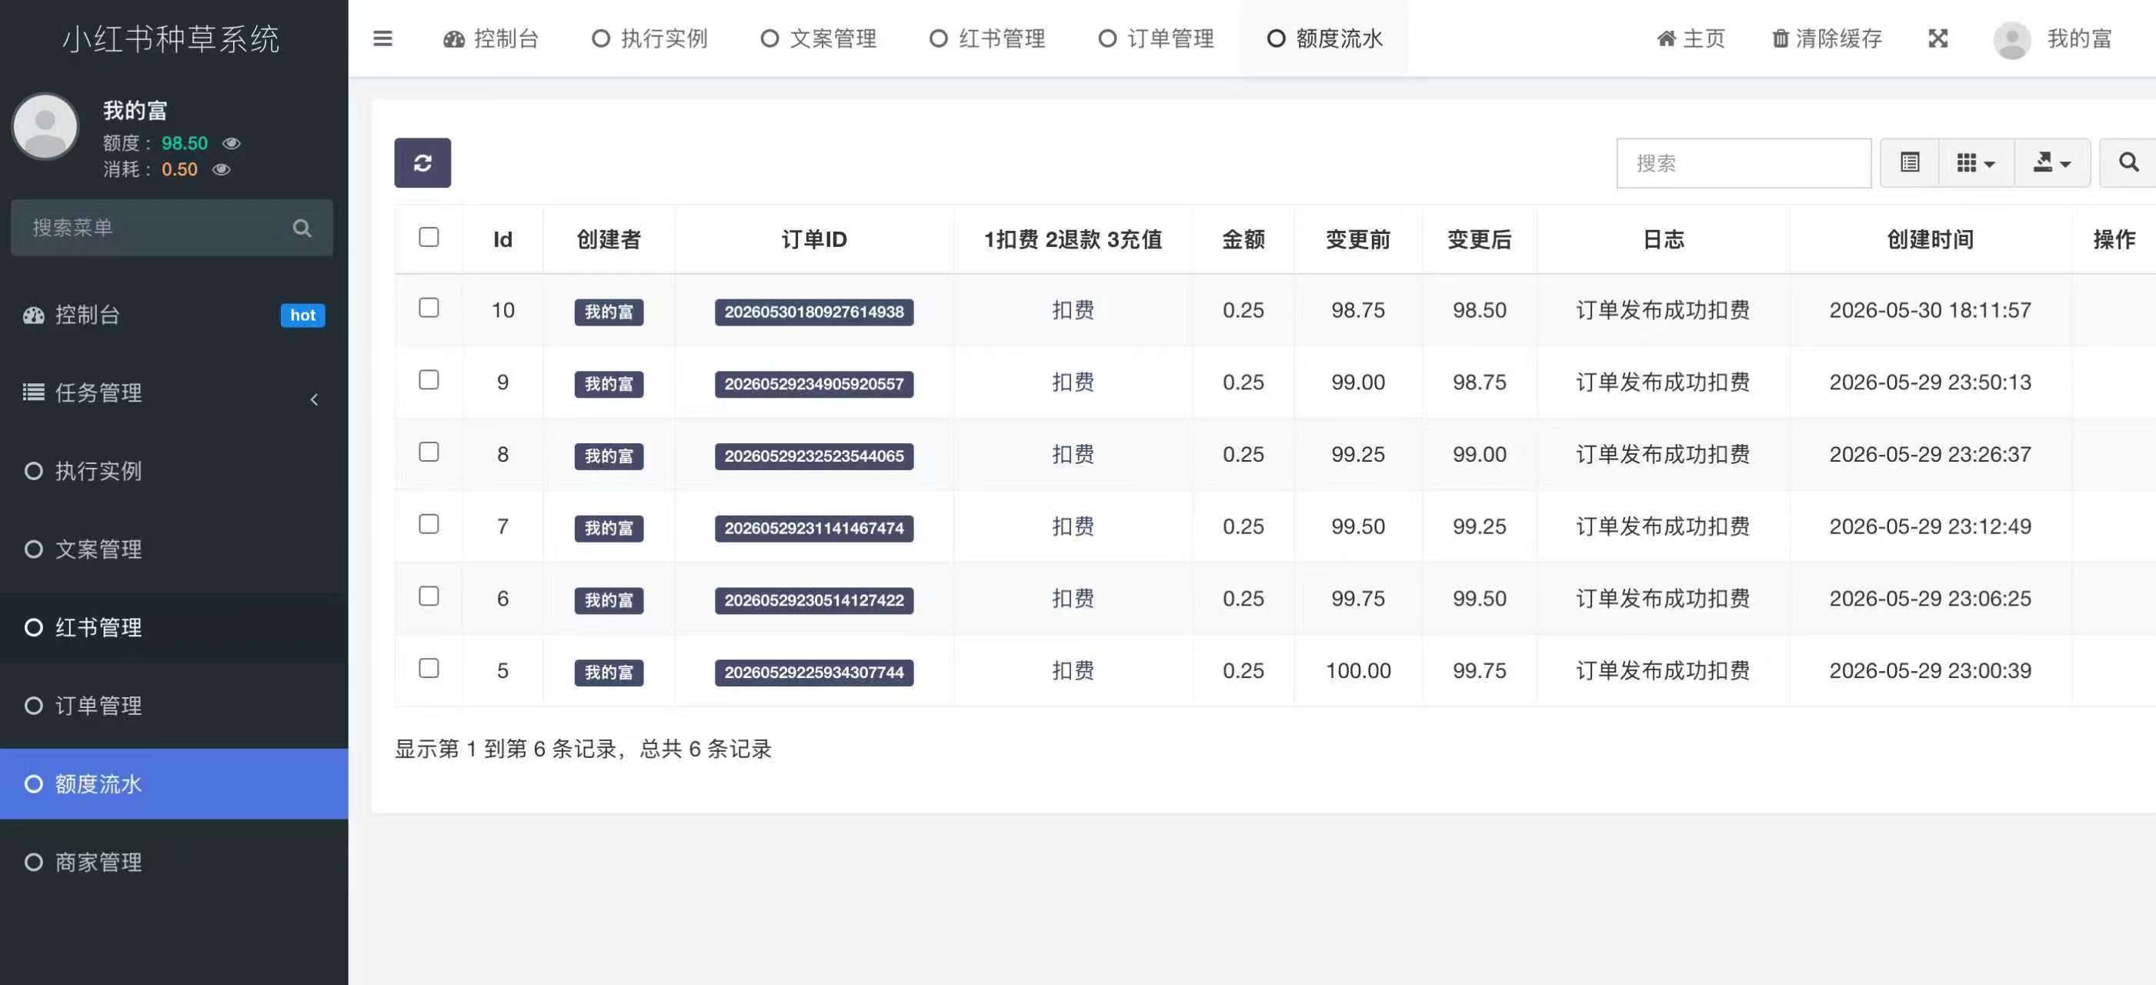Click the hot badge next to 控制台
2156x985 pixels.
[303, 315]
